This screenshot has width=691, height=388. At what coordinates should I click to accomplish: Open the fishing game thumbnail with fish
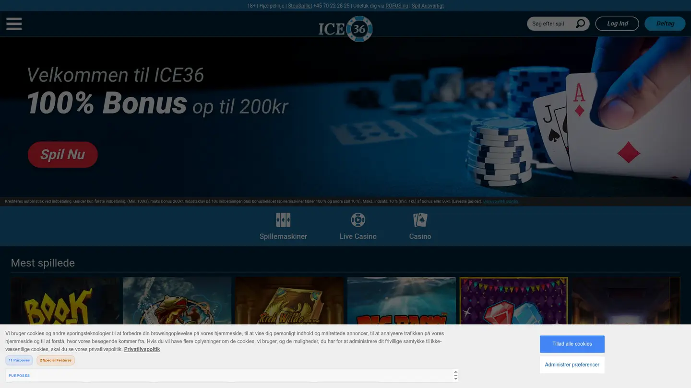pyautogui.click(x=177, y=301)
